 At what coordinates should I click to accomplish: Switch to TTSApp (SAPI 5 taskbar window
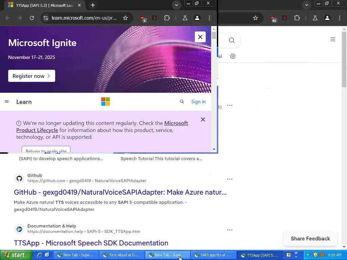pyautogui.click(x=260, y=255)
